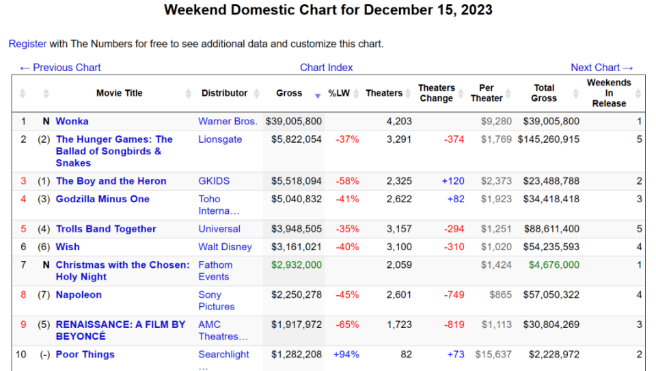Open The Boy and the Heron link
The width and height of the screenshot is (656, 371).
111,181
